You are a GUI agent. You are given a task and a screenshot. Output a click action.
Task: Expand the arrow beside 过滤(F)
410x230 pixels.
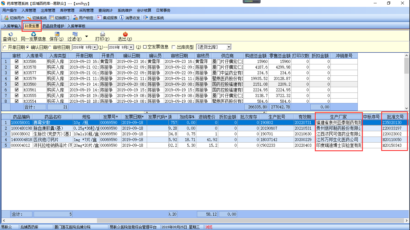[x=86, y=36]
